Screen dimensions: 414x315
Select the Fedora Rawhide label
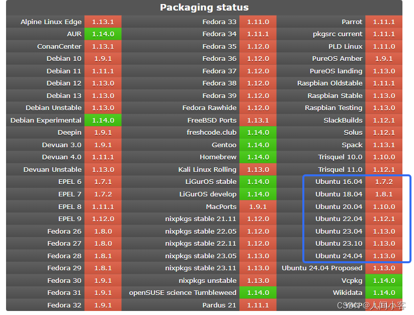(209, 108)
